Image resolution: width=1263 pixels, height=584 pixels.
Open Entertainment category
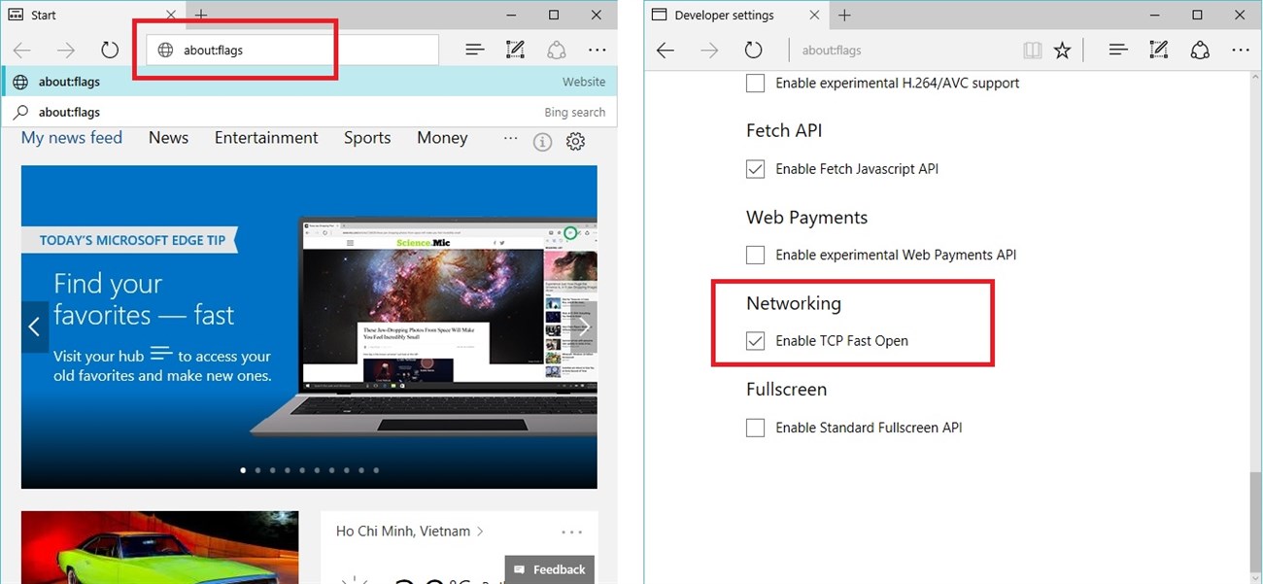point(266,138)
